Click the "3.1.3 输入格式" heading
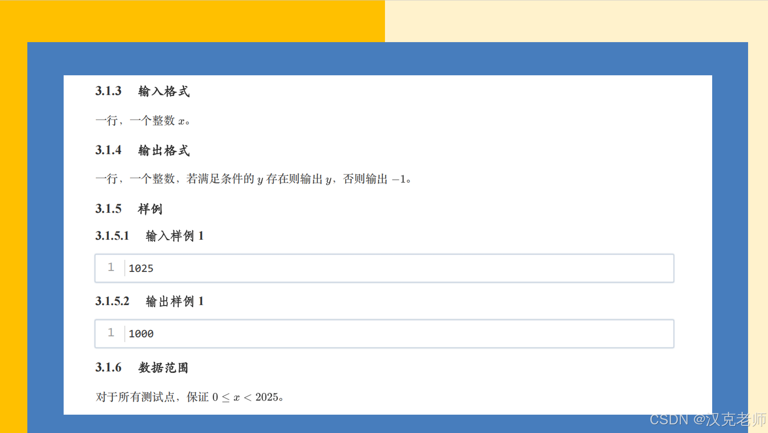Viewport: 768px width, 433px height. tap(143, 91)
